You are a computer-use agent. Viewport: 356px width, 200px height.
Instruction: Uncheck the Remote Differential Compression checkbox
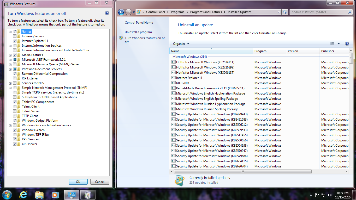pos(15,74)
